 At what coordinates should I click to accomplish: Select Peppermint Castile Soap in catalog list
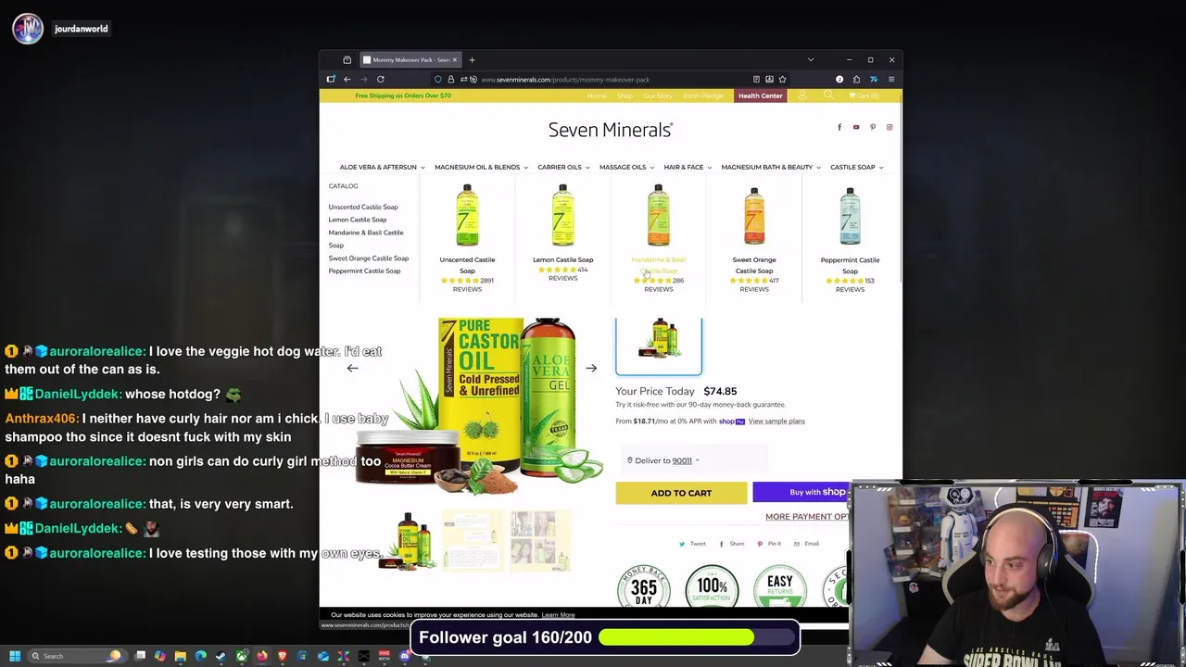coord(364,271)
